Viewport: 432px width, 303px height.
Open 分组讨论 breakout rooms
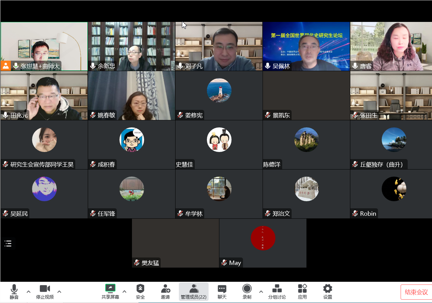pos(277,289)
